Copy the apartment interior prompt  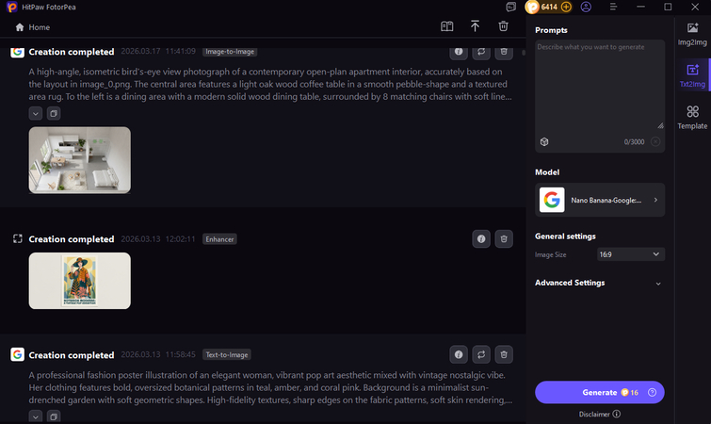[x=54, y=113]
